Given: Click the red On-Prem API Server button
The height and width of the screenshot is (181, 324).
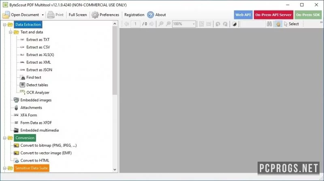Looking at the screenshot, I should point(273,15).
